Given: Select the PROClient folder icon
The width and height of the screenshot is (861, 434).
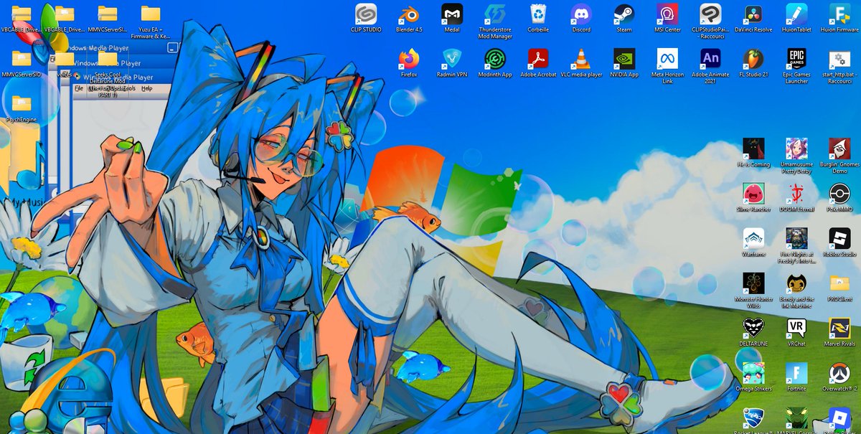Looking at the screenshot, I should (x=839, y=283).
